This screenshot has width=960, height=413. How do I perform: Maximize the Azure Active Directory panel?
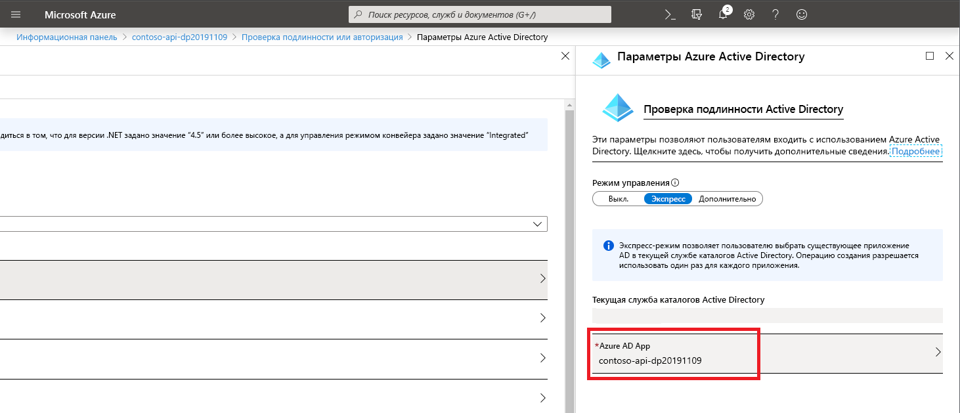(x=930, y=56)
